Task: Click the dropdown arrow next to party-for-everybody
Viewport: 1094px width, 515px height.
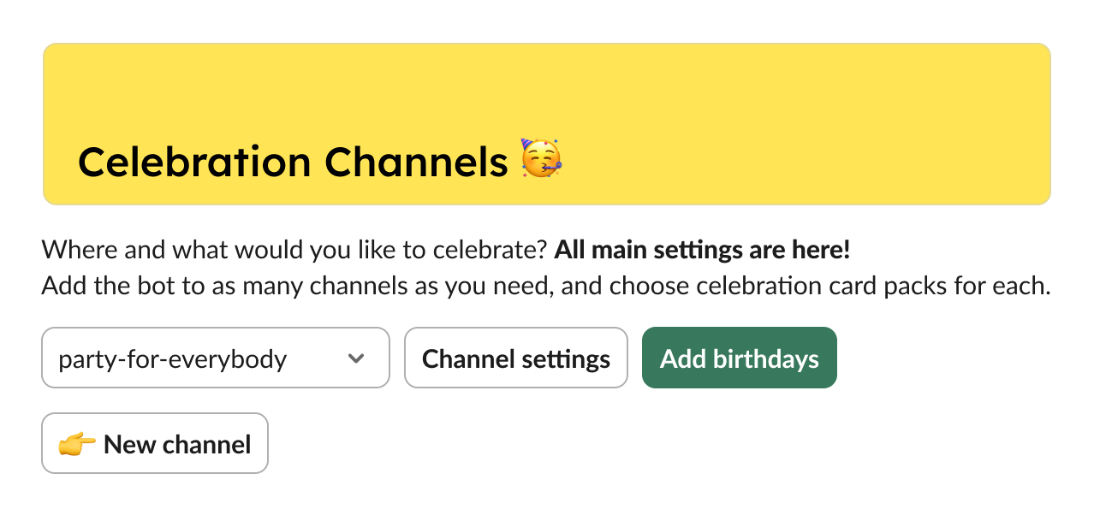Action: pos(357,358)
